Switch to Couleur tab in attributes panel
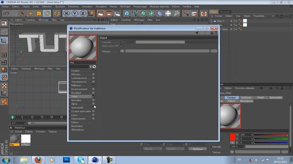This screenshot has height=164, width=293. [x=232, y=97]
